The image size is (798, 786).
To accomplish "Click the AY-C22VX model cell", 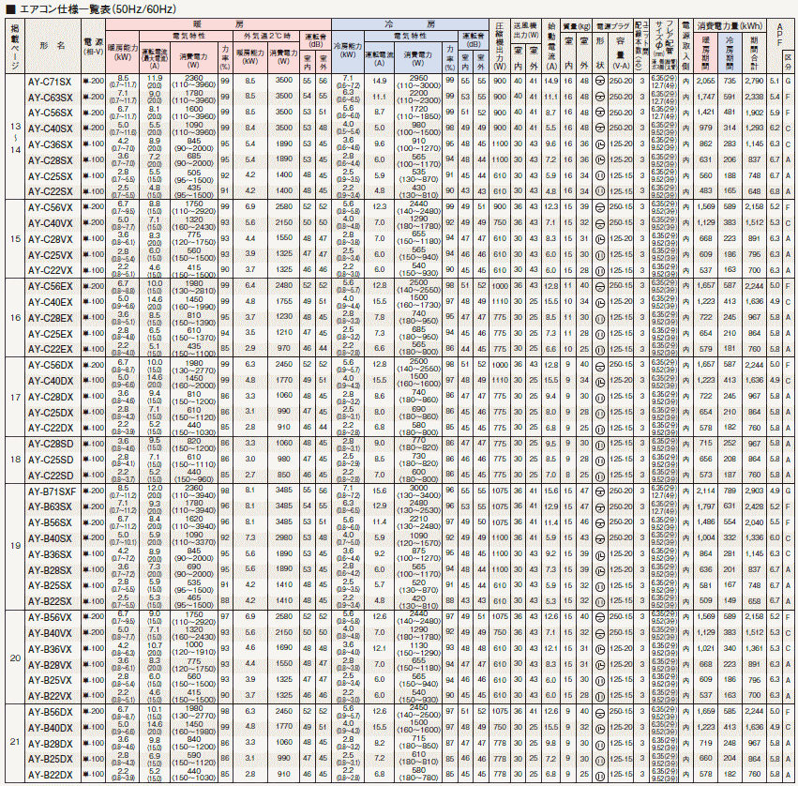I will [x=50, y=270].
